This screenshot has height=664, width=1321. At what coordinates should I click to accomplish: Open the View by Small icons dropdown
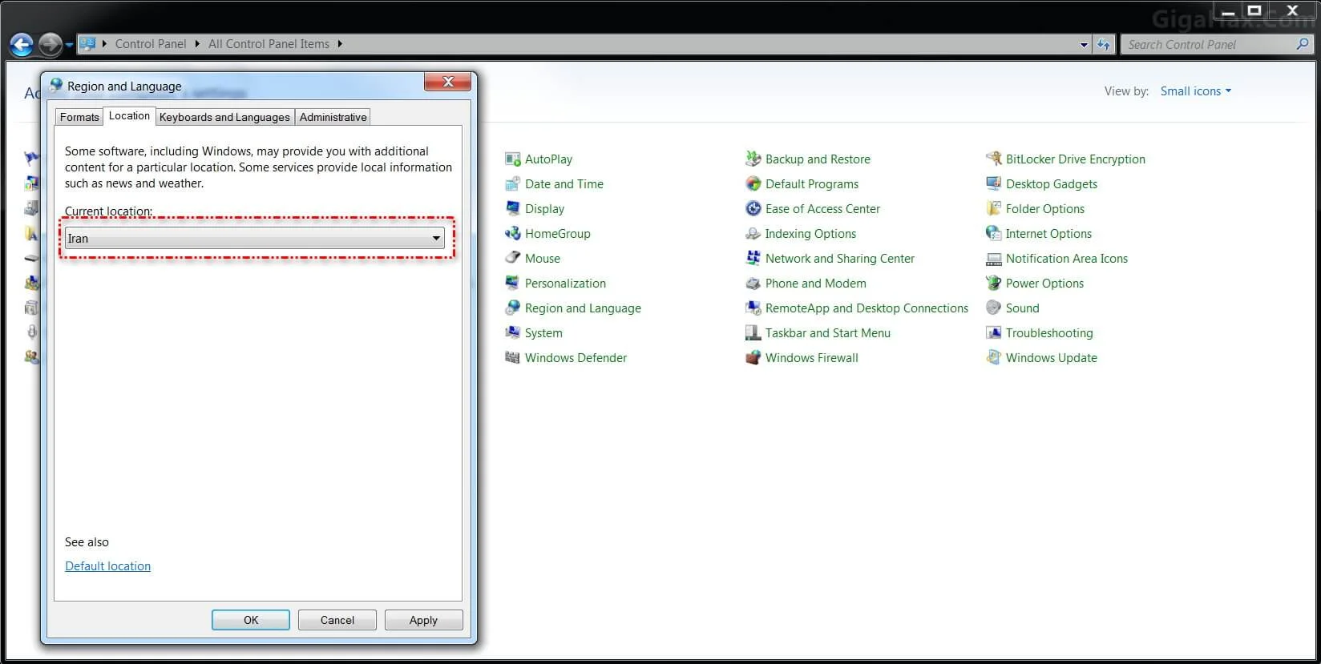coord(1195,91)
